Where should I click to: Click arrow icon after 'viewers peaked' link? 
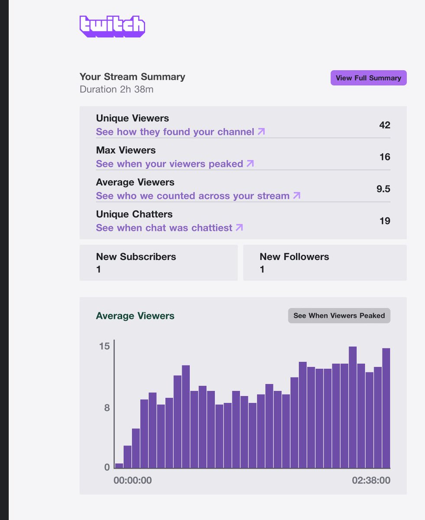(250, 163)
